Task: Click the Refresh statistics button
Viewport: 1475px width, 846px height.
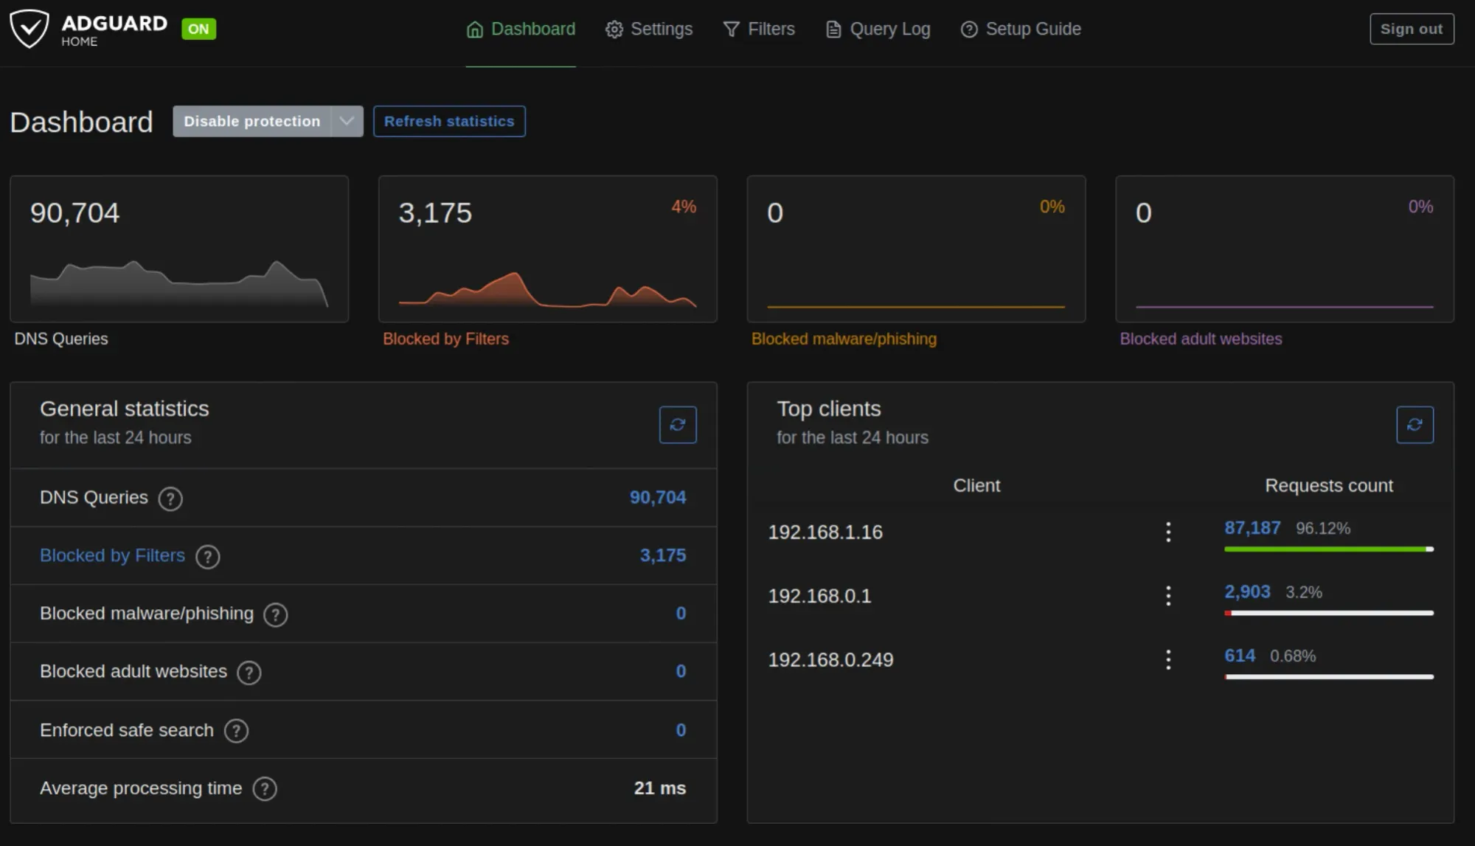Action: tap(449, 121)
